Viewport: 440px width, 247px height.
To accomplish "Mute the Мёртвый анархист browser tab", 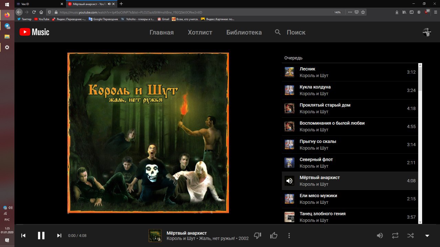I will click(x=109, y=4).
